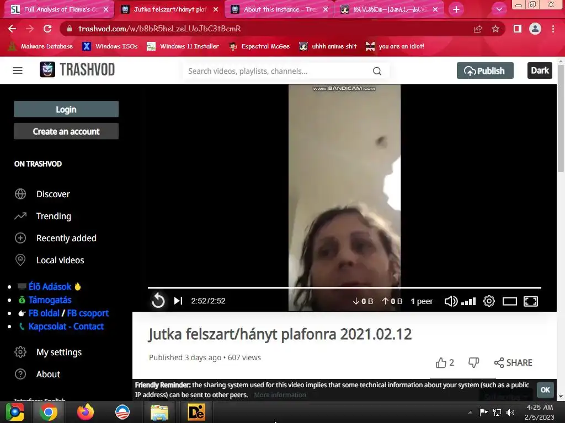Toggle theater mode in the player
565x423 pixels.
[509, 301]
